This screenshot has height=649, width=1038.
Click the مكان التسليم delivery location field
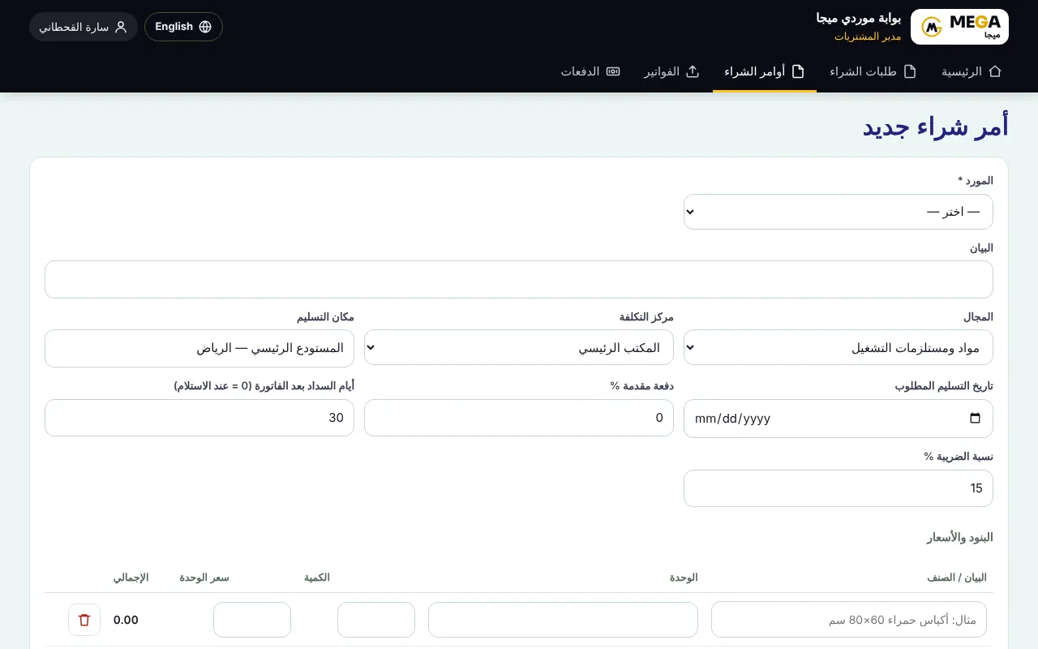(x=199, y=348)
